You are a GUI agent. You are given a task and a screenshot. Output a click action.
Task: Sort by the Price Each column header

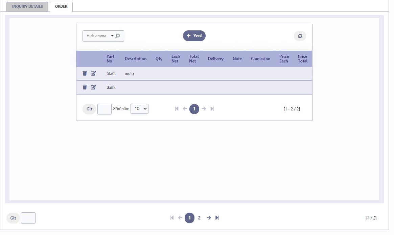284,59
